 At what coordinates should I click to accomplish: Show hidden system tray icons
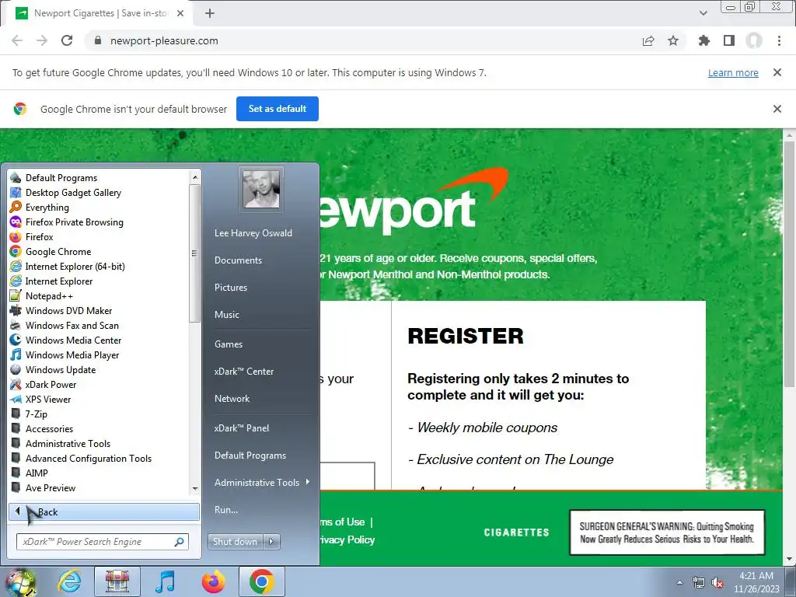click(x=679, y=583)
